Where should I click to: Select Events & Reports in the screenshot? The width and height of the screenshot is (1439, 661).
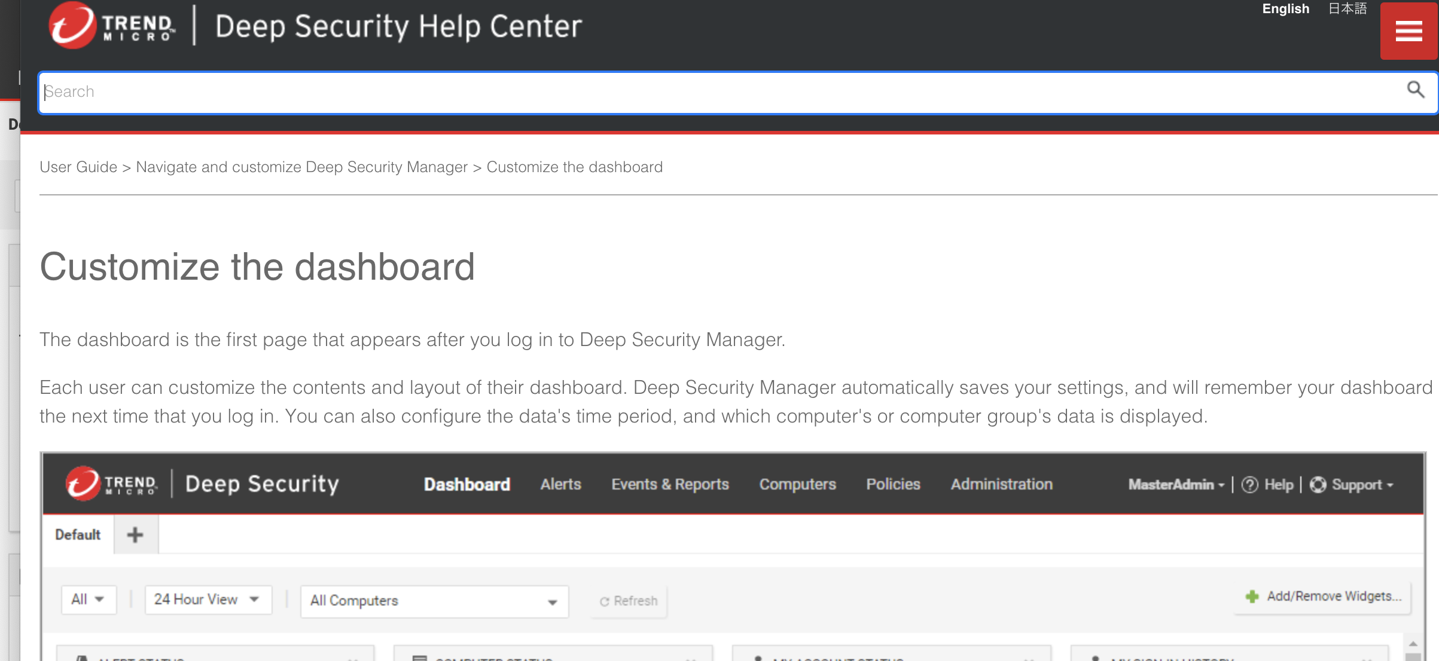click(670, 484)
